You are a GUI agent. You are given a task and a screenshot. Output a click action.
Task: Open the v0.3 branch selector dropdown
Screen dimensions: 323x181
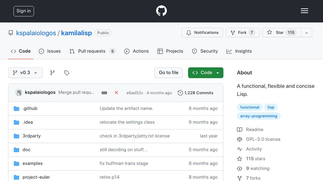[x=25, y=73]
